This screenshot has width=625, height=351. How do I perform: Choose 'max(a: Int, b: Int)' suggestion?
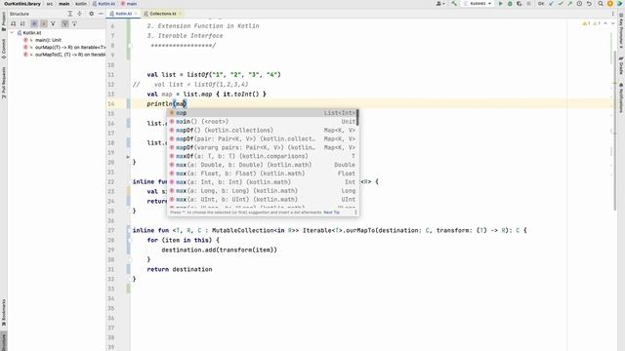[263, 182]
